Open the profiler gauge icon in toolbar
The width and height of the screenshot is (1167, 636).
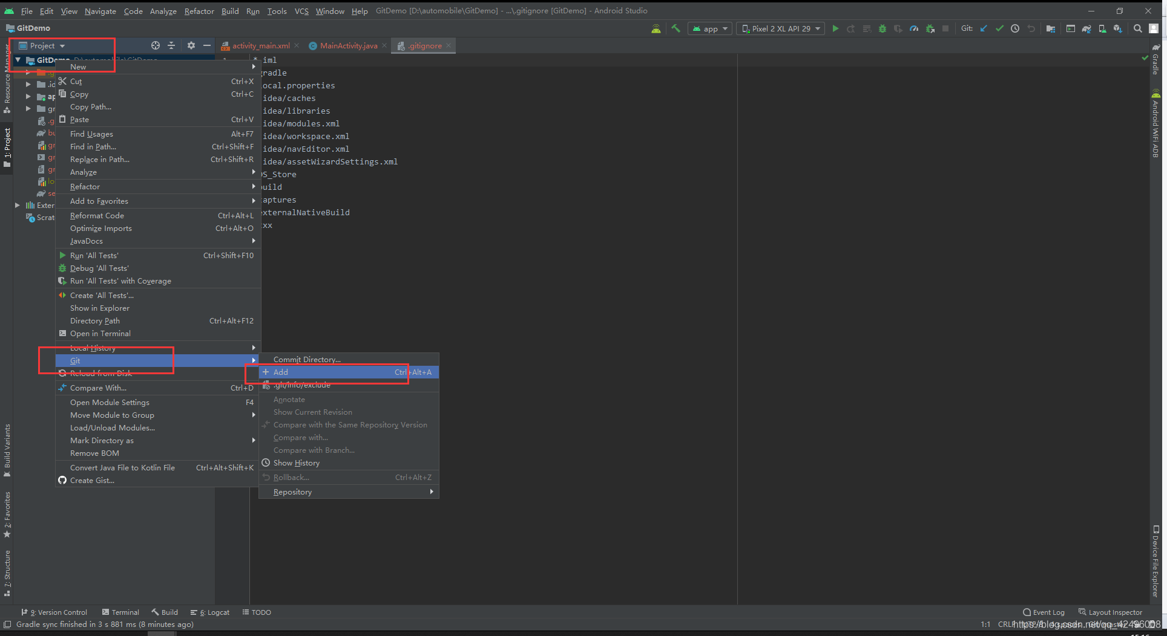914,28
